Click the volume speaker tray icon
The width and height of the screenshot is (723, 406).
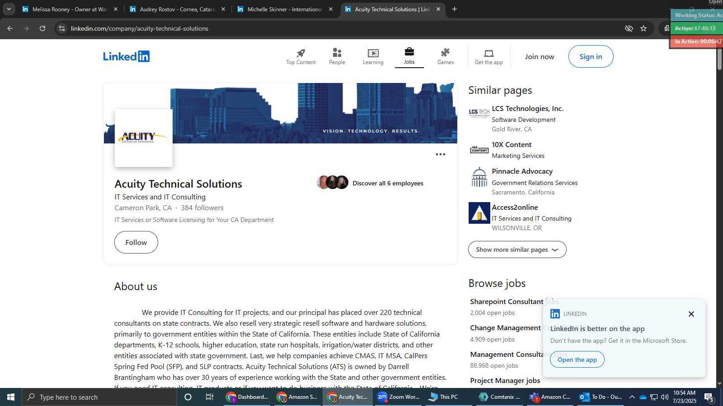[x=664, y=397]
